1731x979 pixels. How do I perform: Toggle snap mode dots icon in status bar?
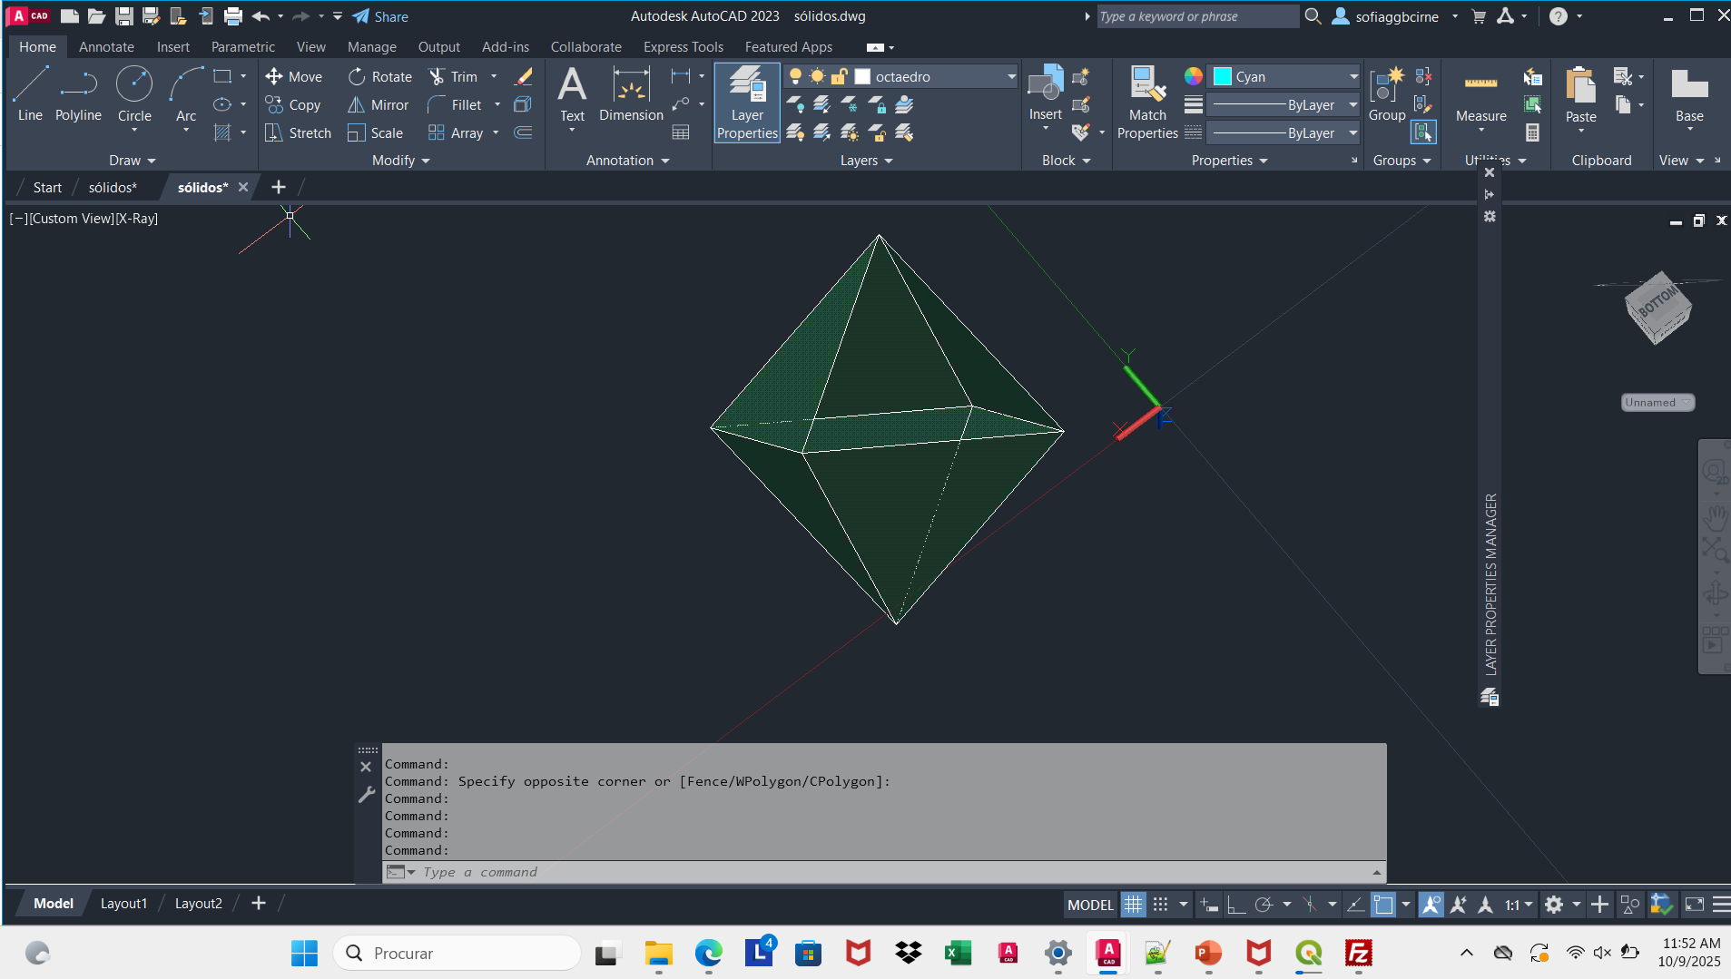pyautogui.click(x=1160, y=905)
